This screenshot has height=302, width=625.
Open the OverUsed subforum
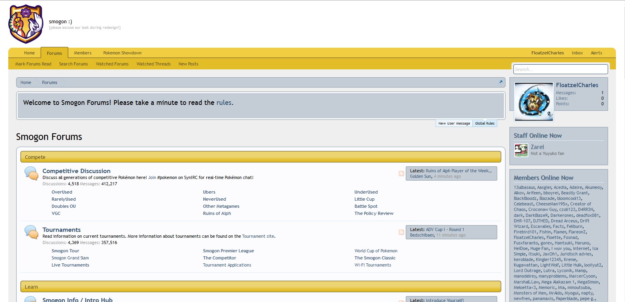(62, 192)
